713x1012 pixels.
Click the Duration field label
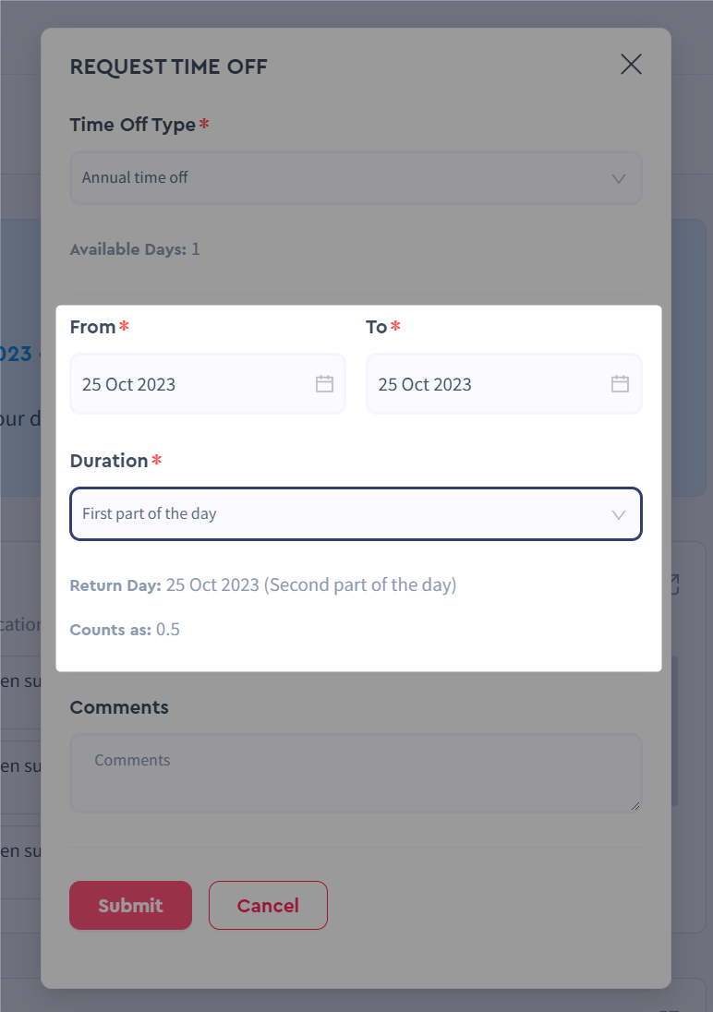109,461
